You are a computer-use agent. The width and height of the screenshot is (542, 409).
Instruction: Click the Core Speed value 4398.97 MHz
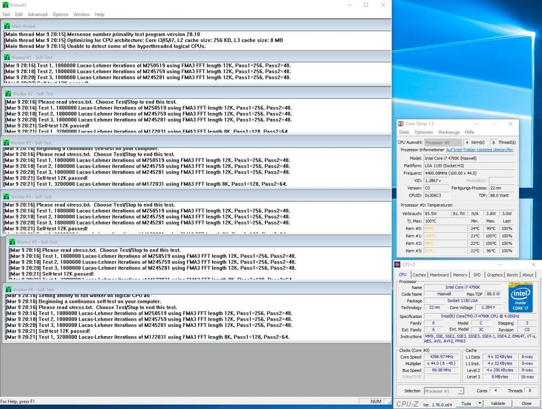(x=442, y=357)
